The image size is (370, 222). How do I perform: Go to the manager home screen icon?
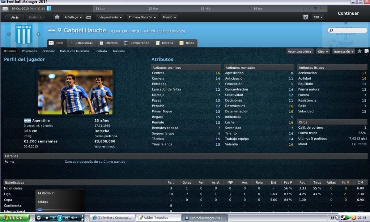(57, 17)
